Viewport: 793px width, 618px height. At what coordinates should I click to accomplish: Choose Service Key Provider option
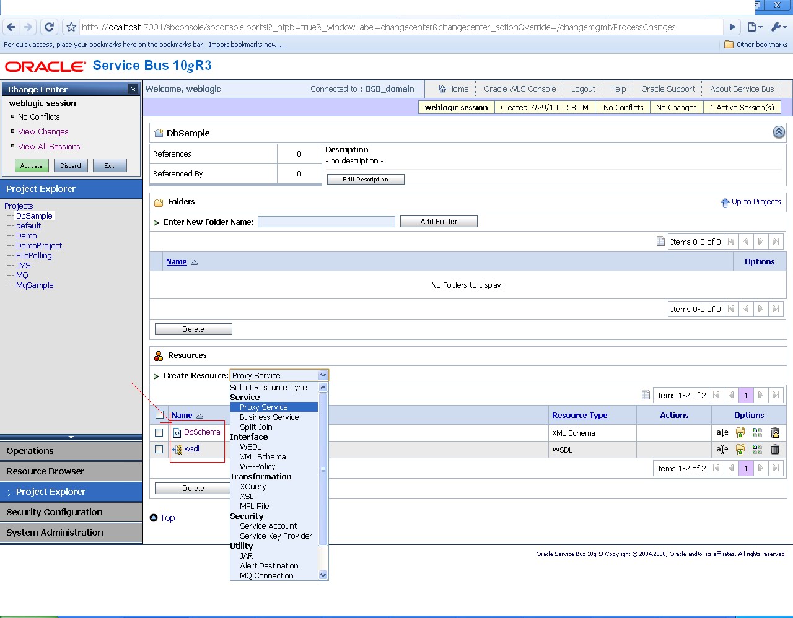(276, 536)
